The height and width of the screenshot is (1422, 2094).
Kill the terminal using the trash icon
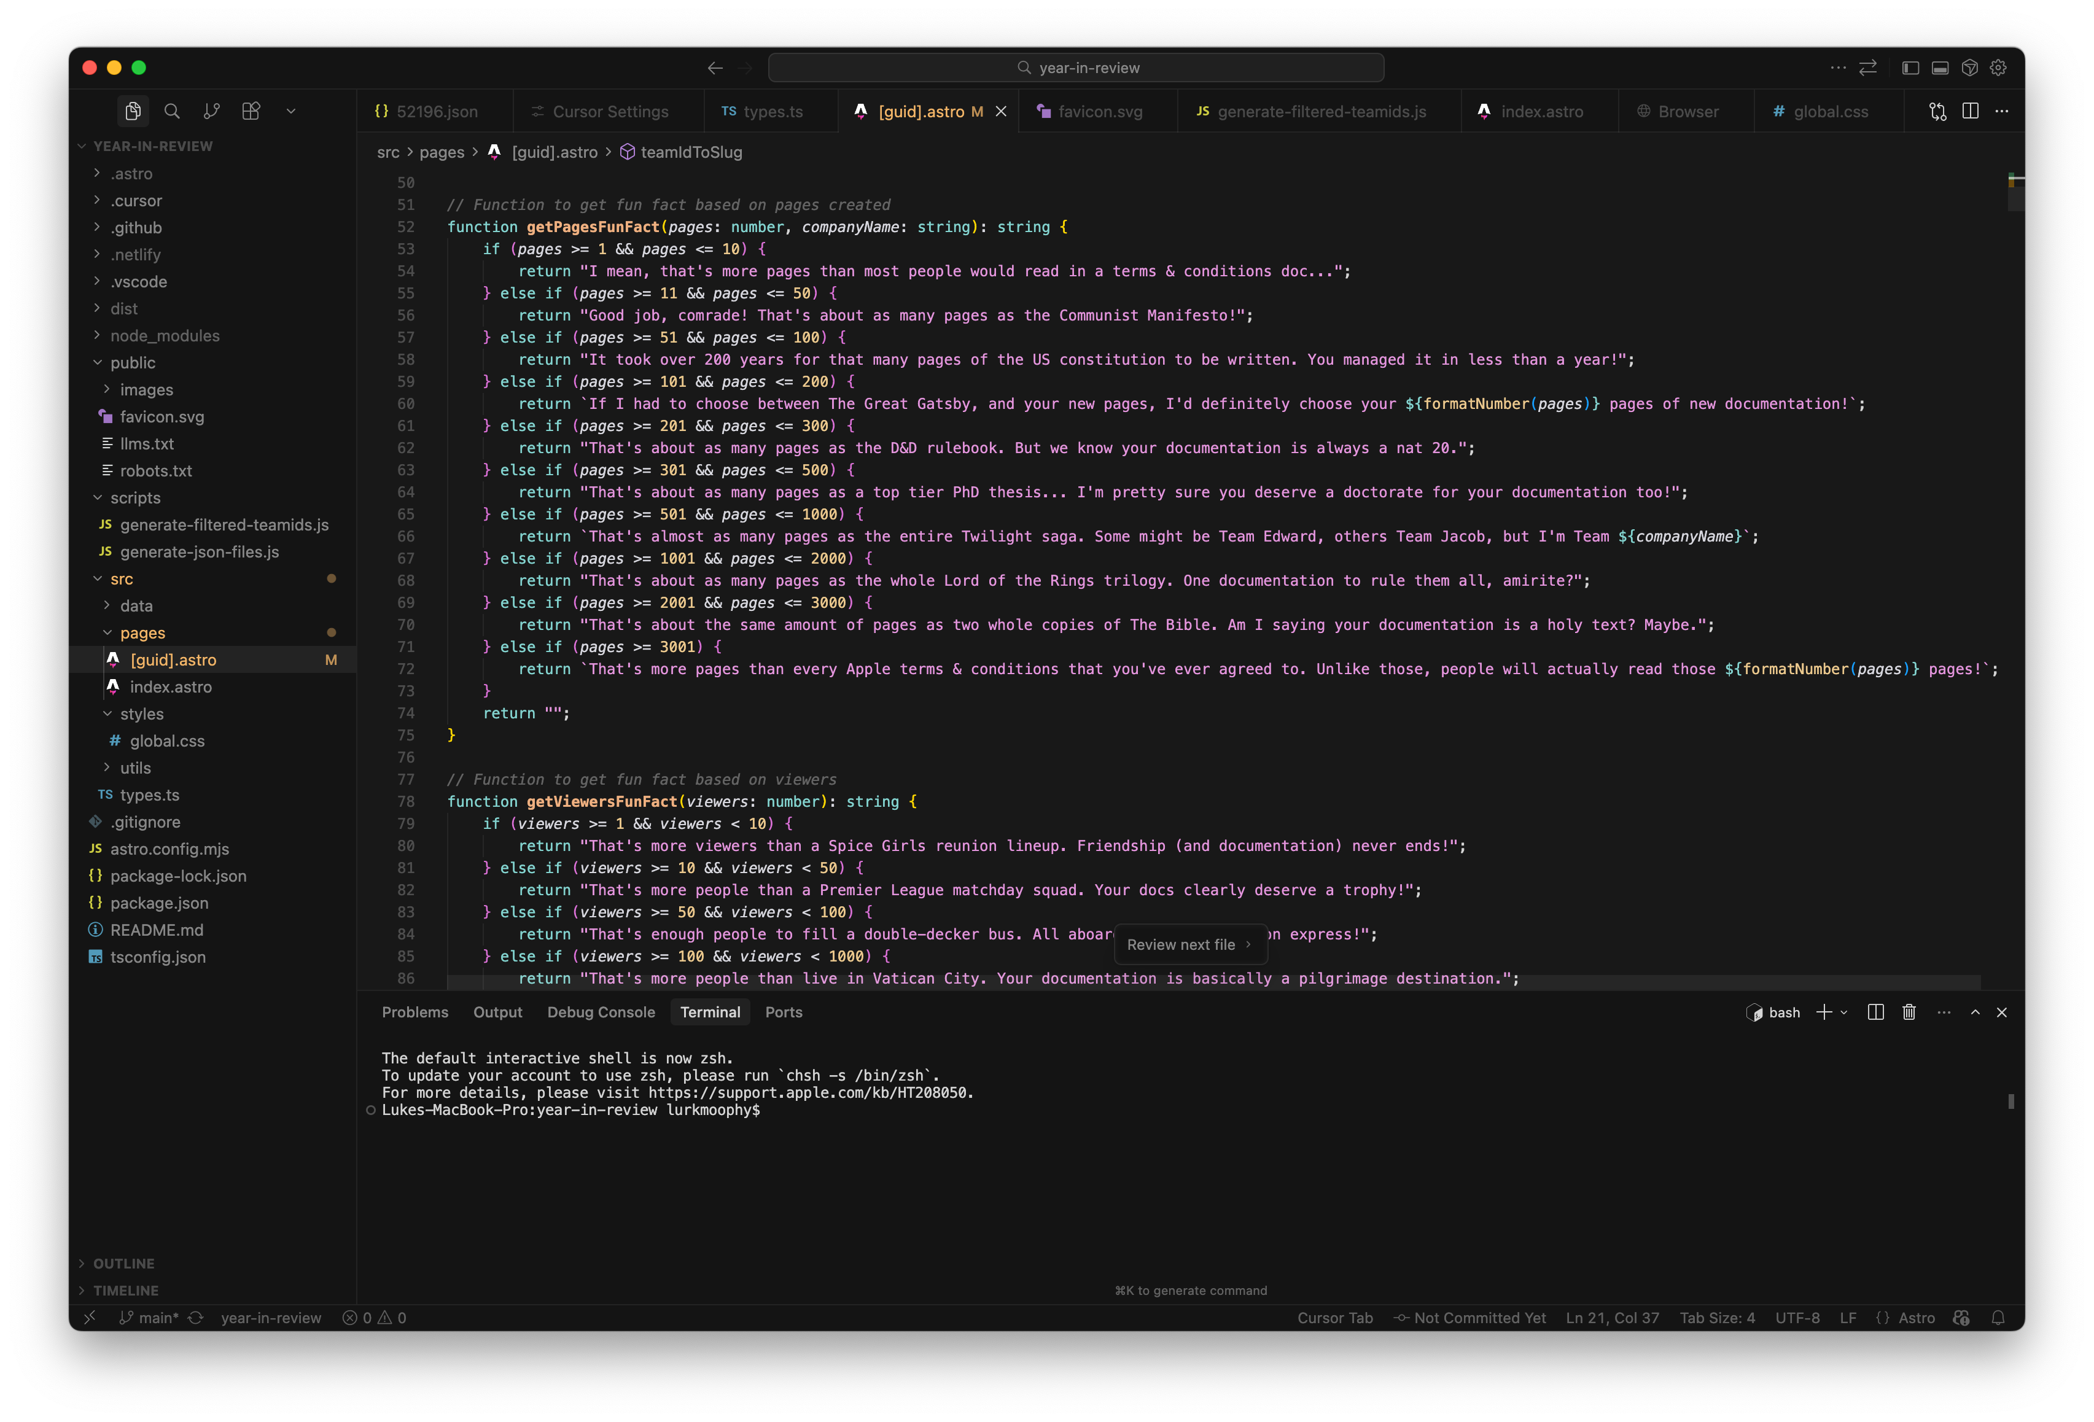click(1909, 1012)
